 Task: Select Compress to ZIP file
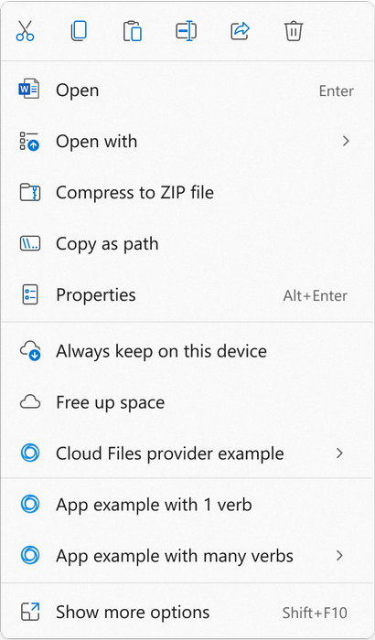click(187, 192)
